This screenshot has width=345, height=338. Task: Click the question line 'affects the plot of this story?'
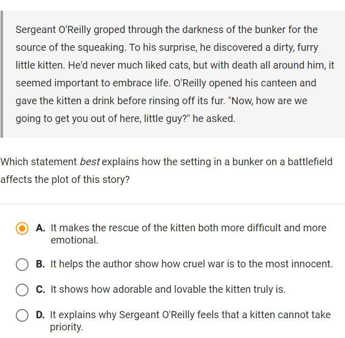65,179
